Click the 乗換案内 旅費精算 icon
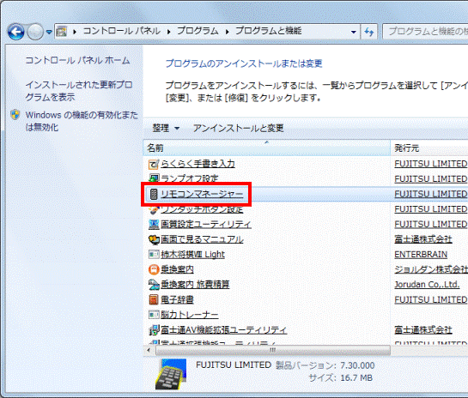468x398 pixels. (x=154, y=285)
